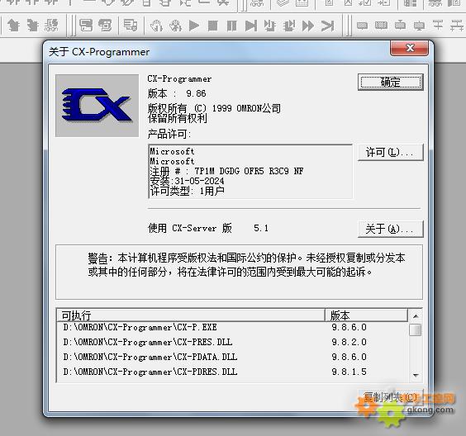Image resolution: width=466 pixels, height=436 pixels.
Task: Click the up-arrow transfer icon in toolbar
Action: pyautogui.click(x=13, y=26)
